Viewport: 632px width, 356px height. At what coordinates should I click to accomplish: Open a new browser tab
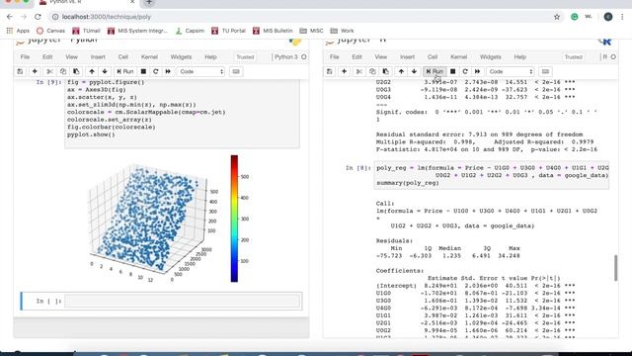149,2
